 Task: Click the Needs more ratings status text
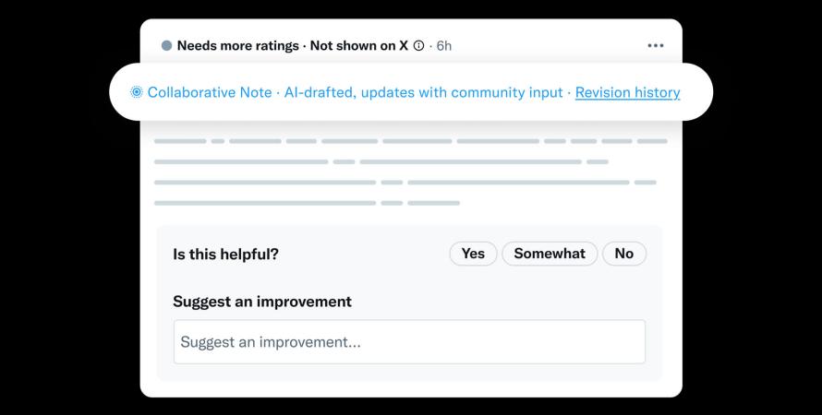coord(237,45)
